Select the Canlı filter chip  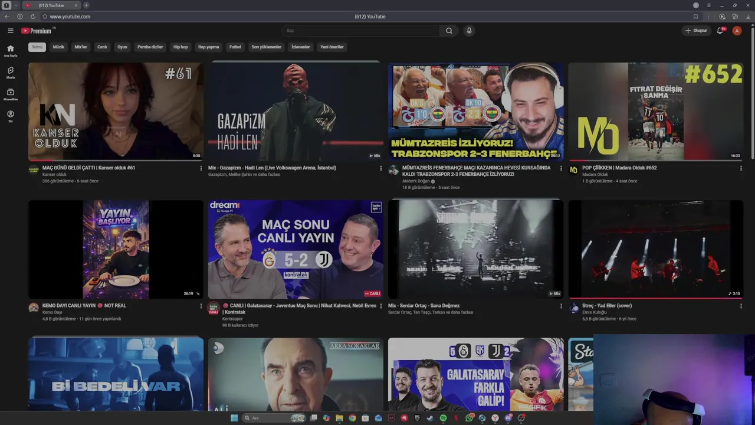(x=102, y=47)
